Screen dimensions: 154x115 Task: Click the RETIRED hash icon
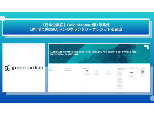click(x=109, y=71)
